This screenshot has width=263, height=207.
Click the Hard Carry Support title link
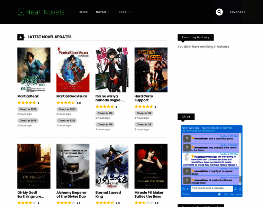(x=144, y=98)
